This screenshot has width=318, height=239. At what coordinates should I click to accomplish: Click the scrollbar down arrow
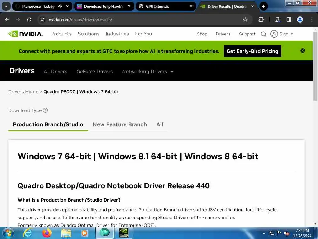315,224
